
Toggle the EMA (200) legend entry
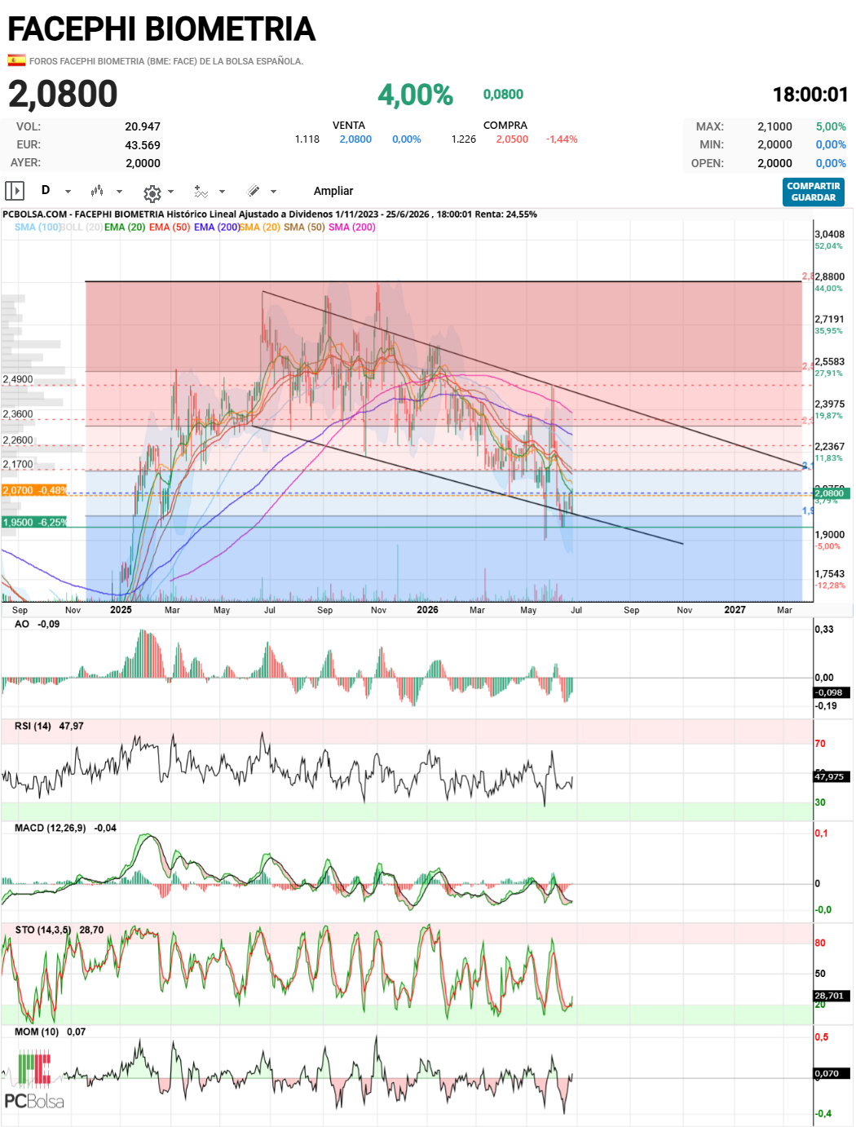[217, 228]
